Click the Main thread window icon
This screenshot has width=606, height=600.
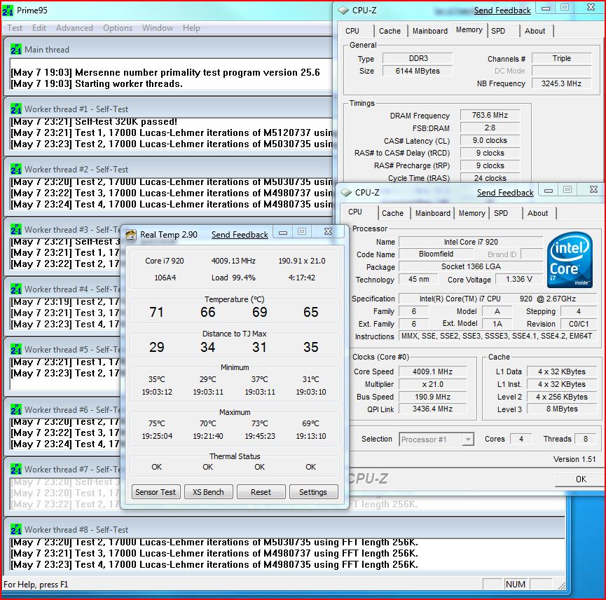point(16,50)
